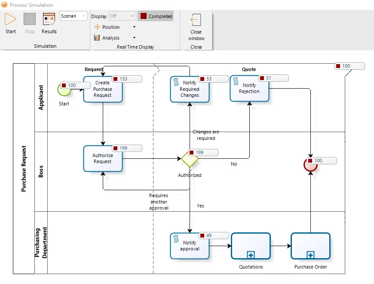Select the Applicant lane header
Image resolution: width=374 pixels, height=284 pixels.
click(41, 98)
